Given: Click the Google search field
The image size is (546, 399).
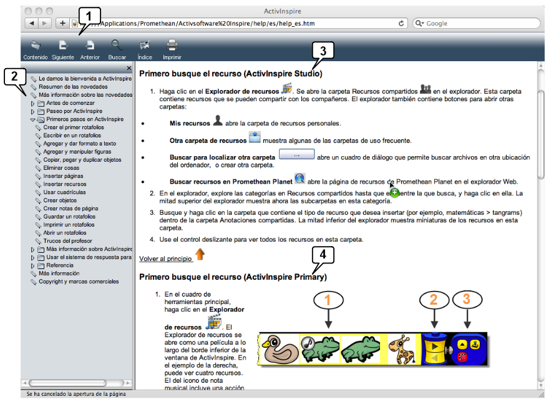Looking at the screenshot, I should tap(477, 23).
